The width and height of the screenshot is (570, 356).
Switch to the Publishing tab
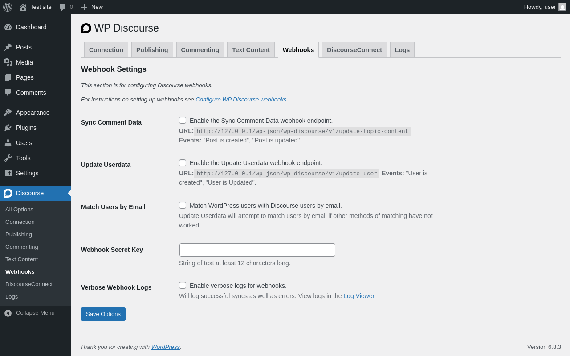pyautogui.click(x=152, y=50)
